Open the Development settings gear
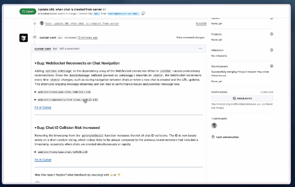 (271, 66)
